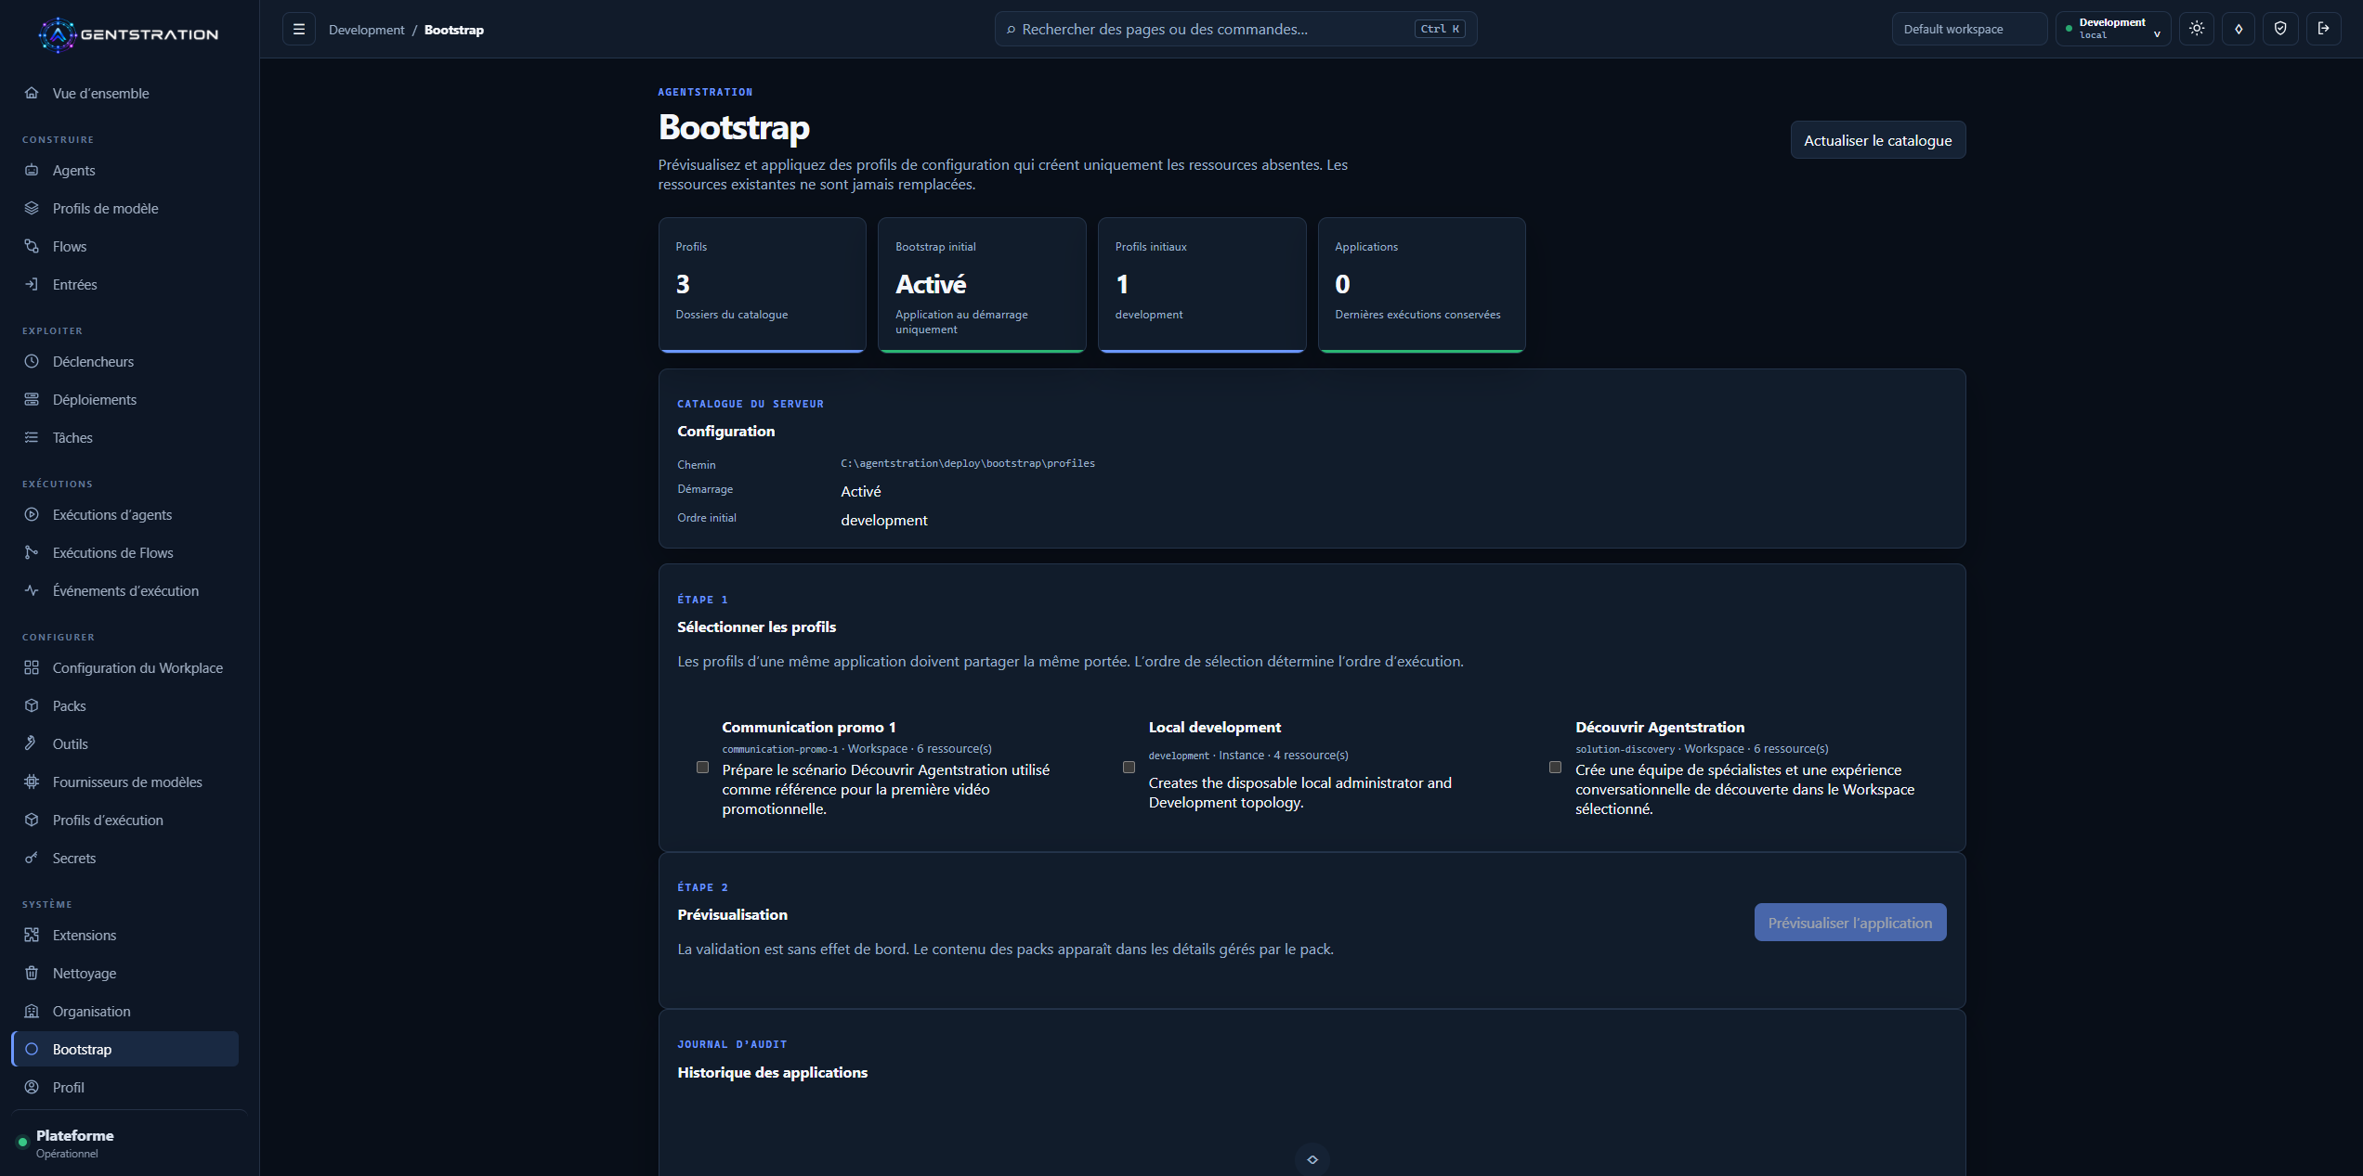Click the Entrées arrow icon
Screen dimensions: 2363x1176
(x=32, y=284)
